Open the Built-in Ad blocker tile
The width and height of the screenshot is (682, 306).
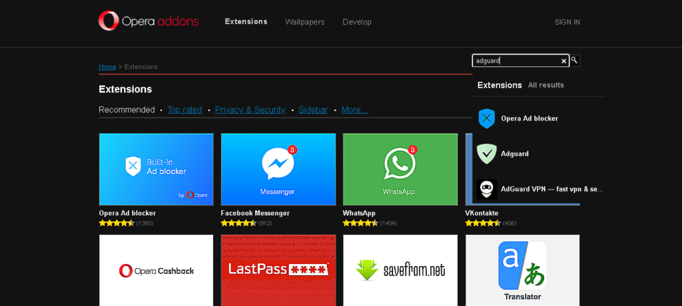156,169
